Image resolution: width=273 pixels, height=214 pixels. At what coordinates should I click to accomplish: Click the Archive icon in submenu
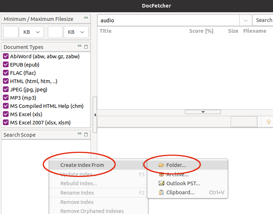click(161, 174)
